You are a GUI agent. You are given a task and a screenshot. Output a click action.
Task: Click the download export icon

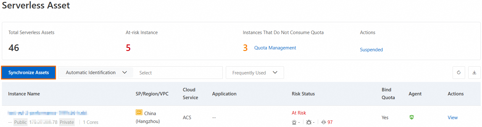click(474, 73)
